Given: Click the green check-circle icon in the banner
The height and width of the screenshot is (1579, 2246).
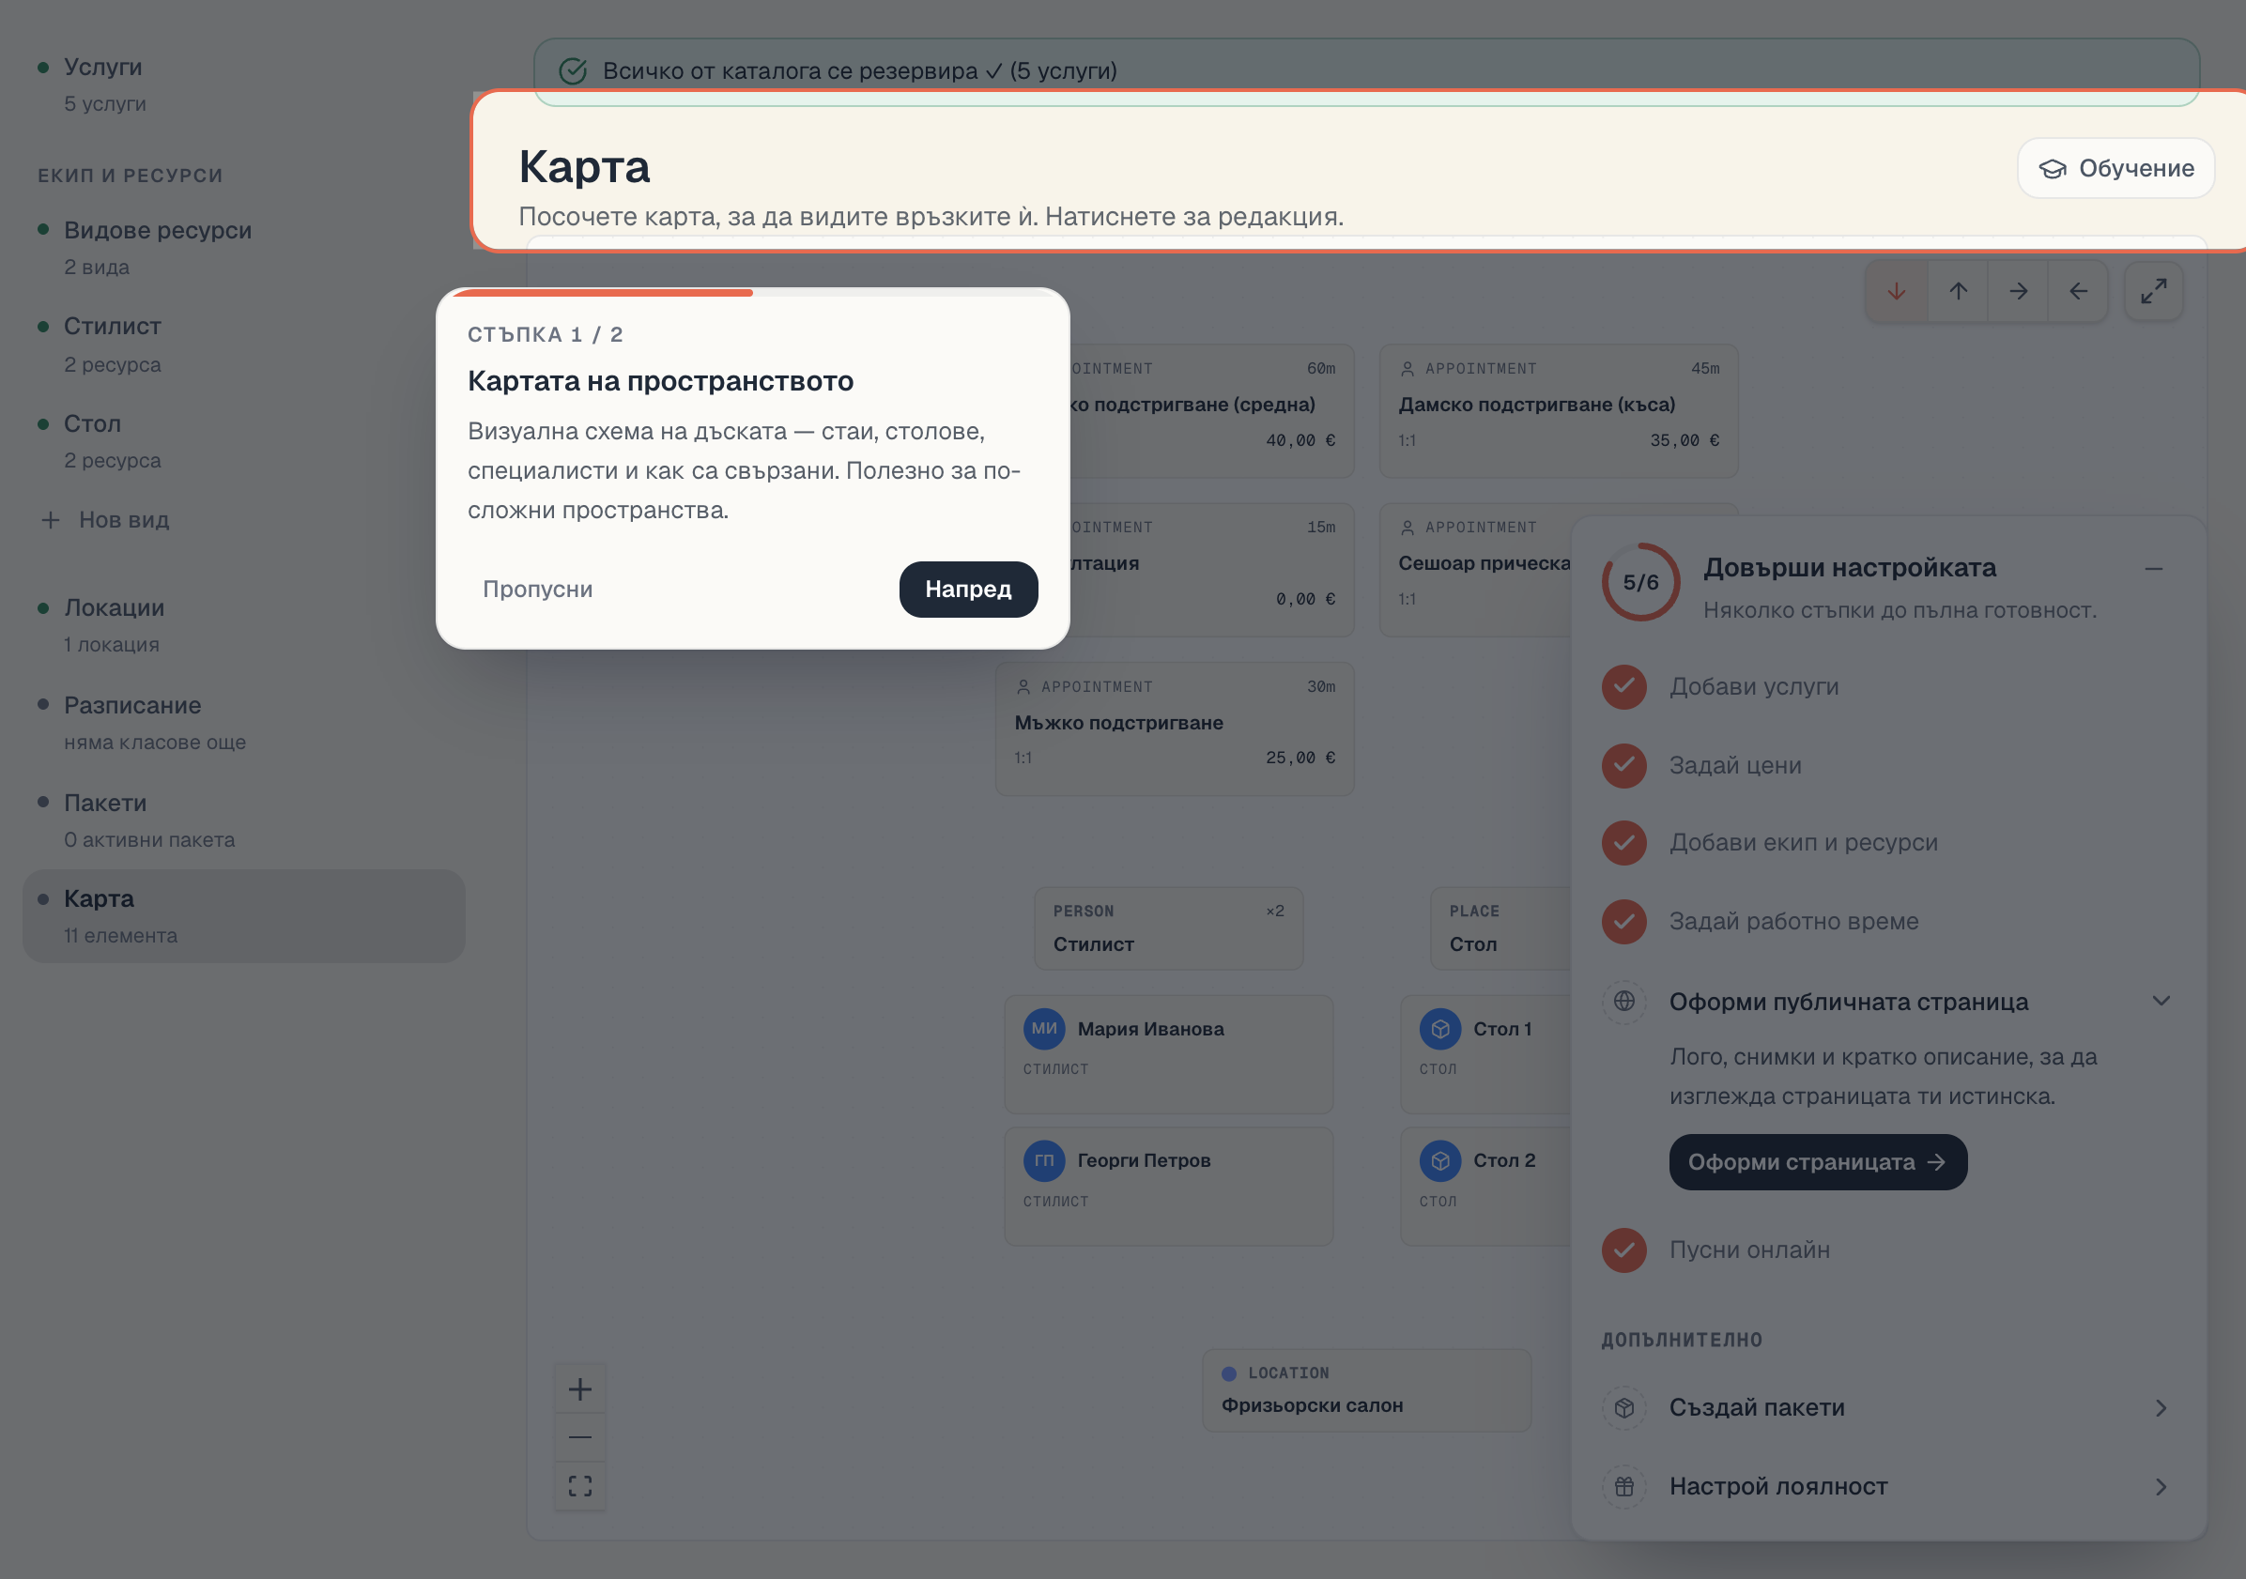Looking at the screenshot, I should [x=572, y=71].
